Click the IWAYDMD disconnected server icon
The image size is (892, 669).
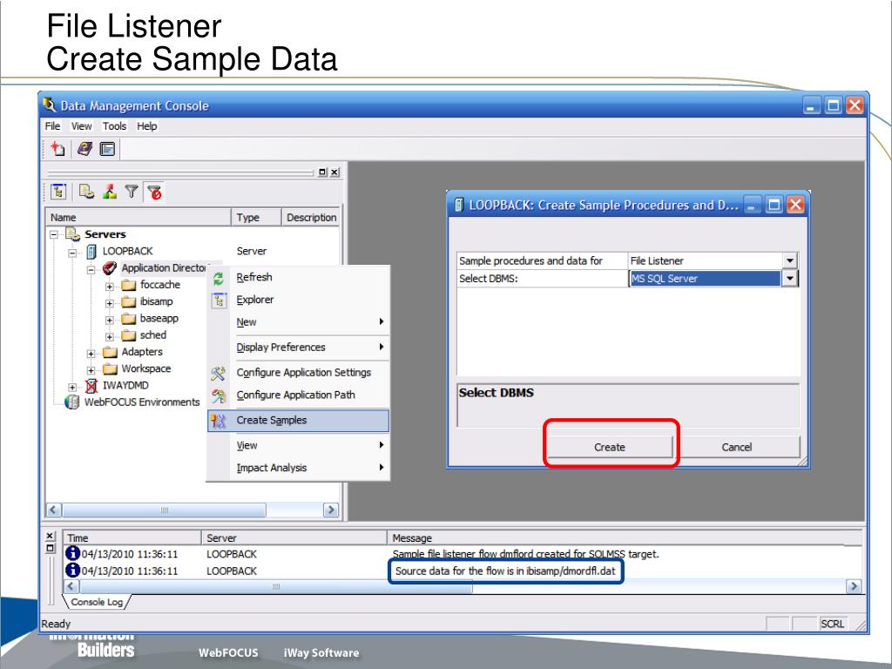[x=91, y=386]
